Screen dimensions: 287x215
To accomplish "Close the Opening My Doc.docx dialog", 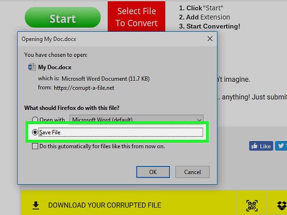I will click(x=210, y=39).
